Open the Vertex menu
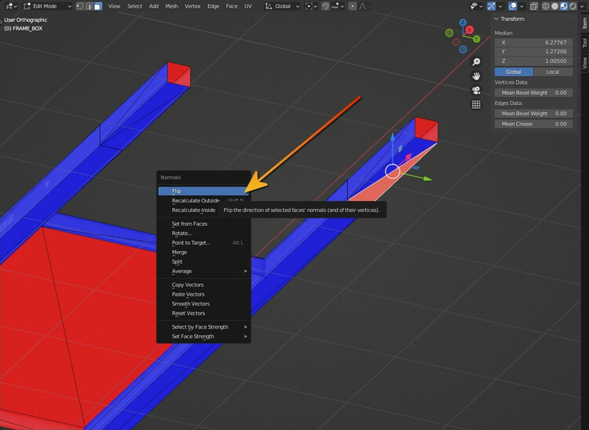 click(192, 6)
